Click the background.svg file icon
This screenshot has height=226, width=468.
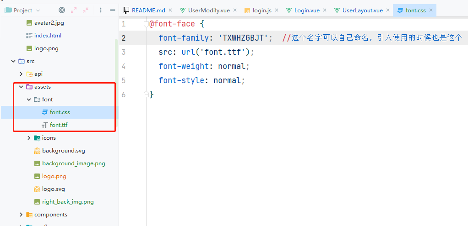tap(37, 151)
